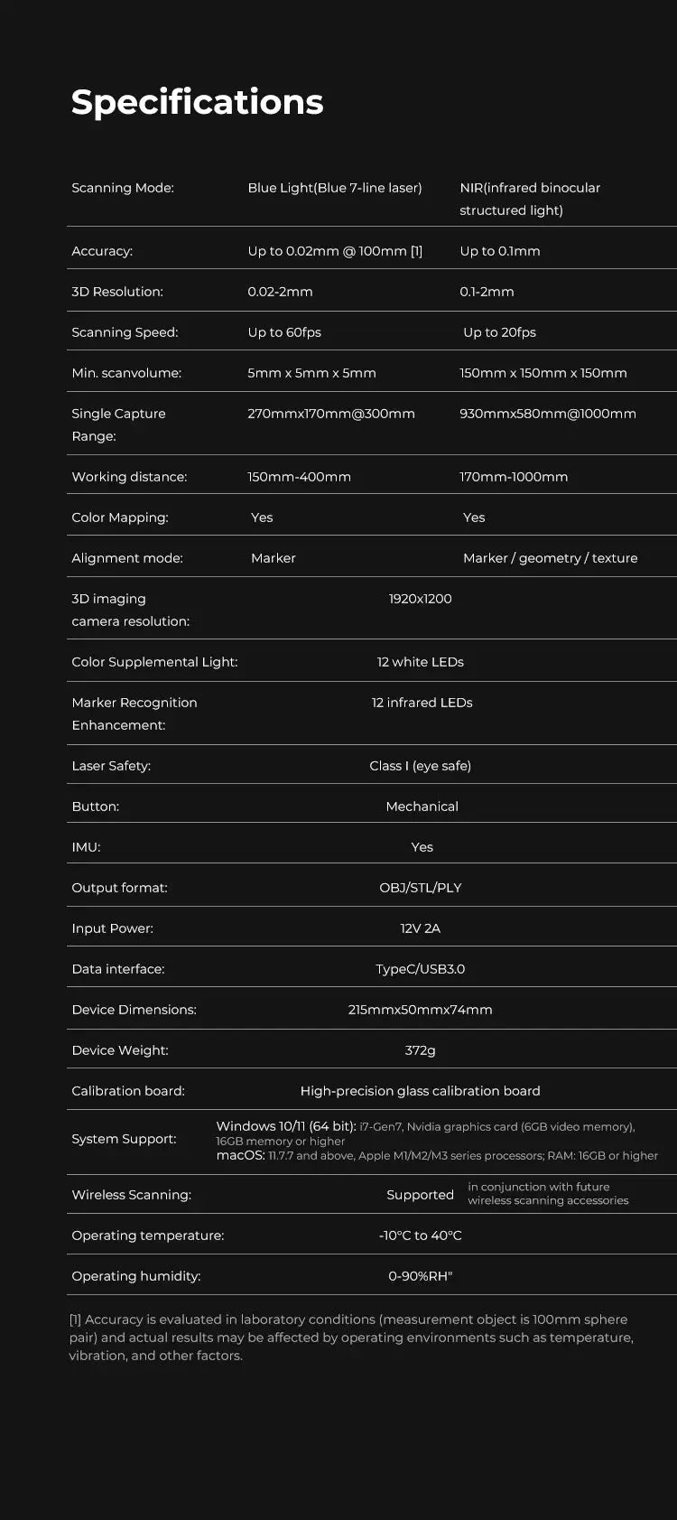Click the 930mmx580mm@1000mm capture range
Image resolution: width=677 pixels, height=1520 pixels.
(547, 414)
